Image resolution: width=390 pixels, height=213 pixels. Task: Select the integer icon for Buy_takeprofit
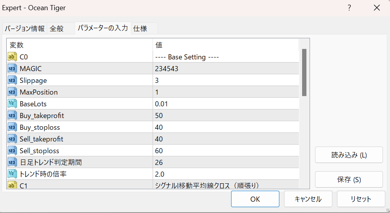[x=12, y=115]
